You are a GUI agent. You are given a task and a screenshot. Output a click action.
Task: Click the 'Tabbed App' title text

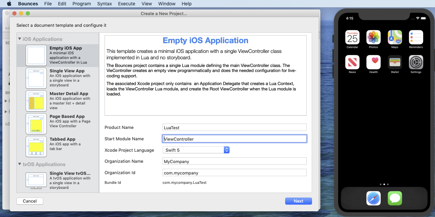click(62, 139)
